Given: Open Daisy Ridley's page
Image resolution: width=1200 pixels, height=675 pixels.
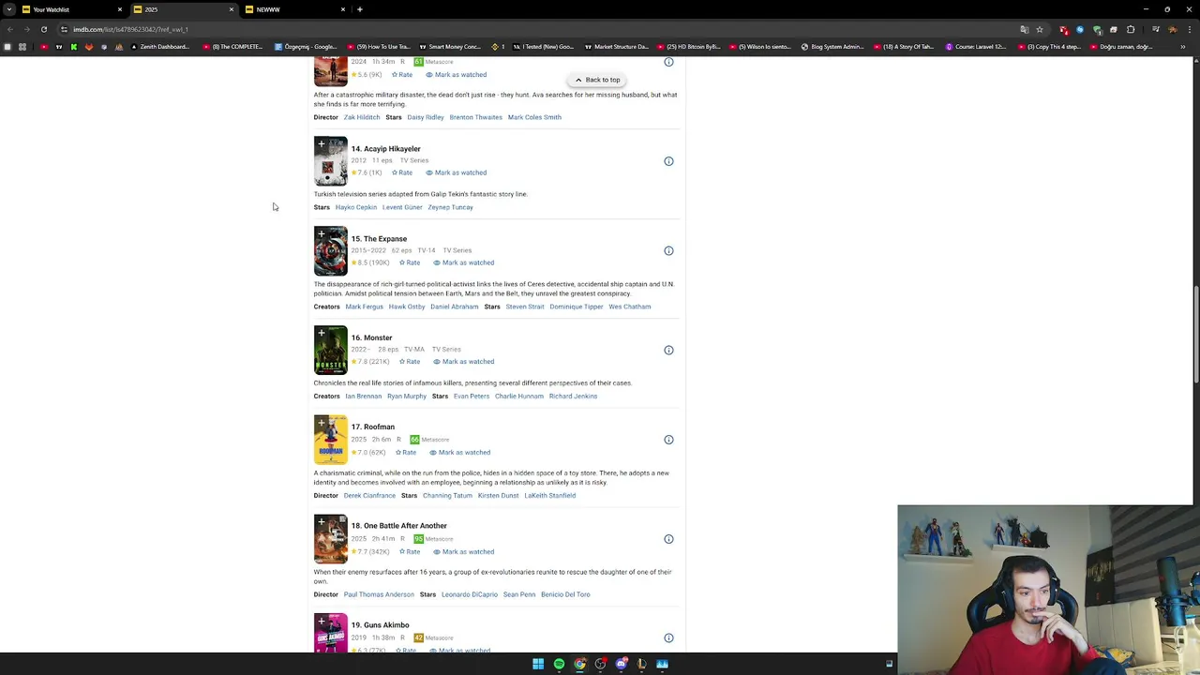Looking at the screenshot, I should tap(426, 117).
